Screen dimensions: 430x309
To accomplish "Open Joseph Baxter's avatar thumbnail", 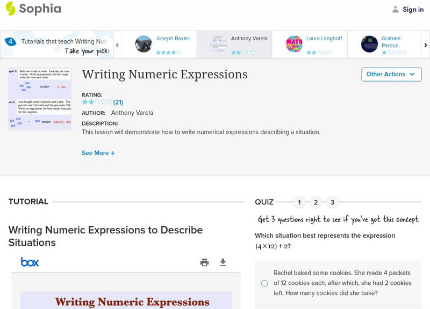I will tap(143, 44).
